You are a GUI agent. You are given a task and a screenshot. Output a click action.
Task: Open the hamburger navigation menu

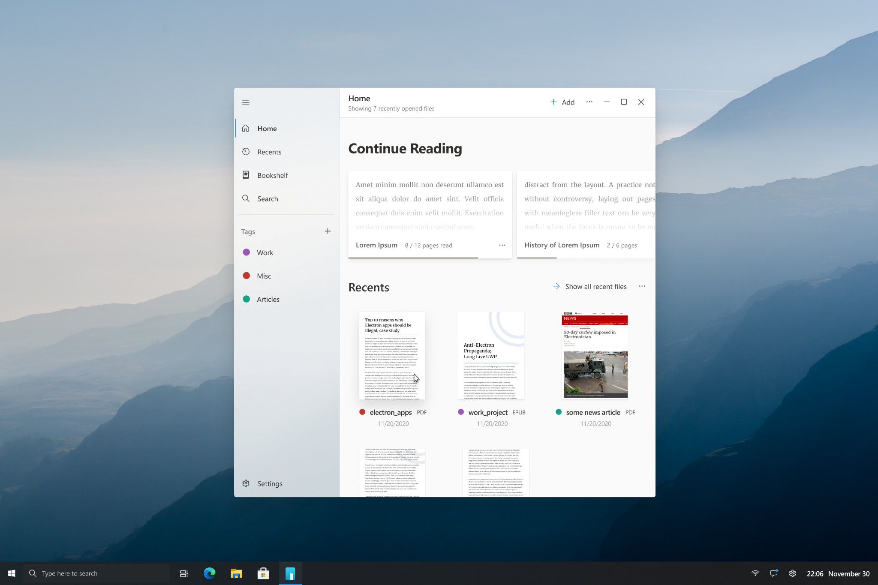[246, 102]
